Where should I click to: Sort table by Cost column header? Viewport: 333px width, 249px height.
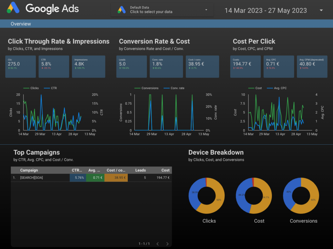click(165, 170)
